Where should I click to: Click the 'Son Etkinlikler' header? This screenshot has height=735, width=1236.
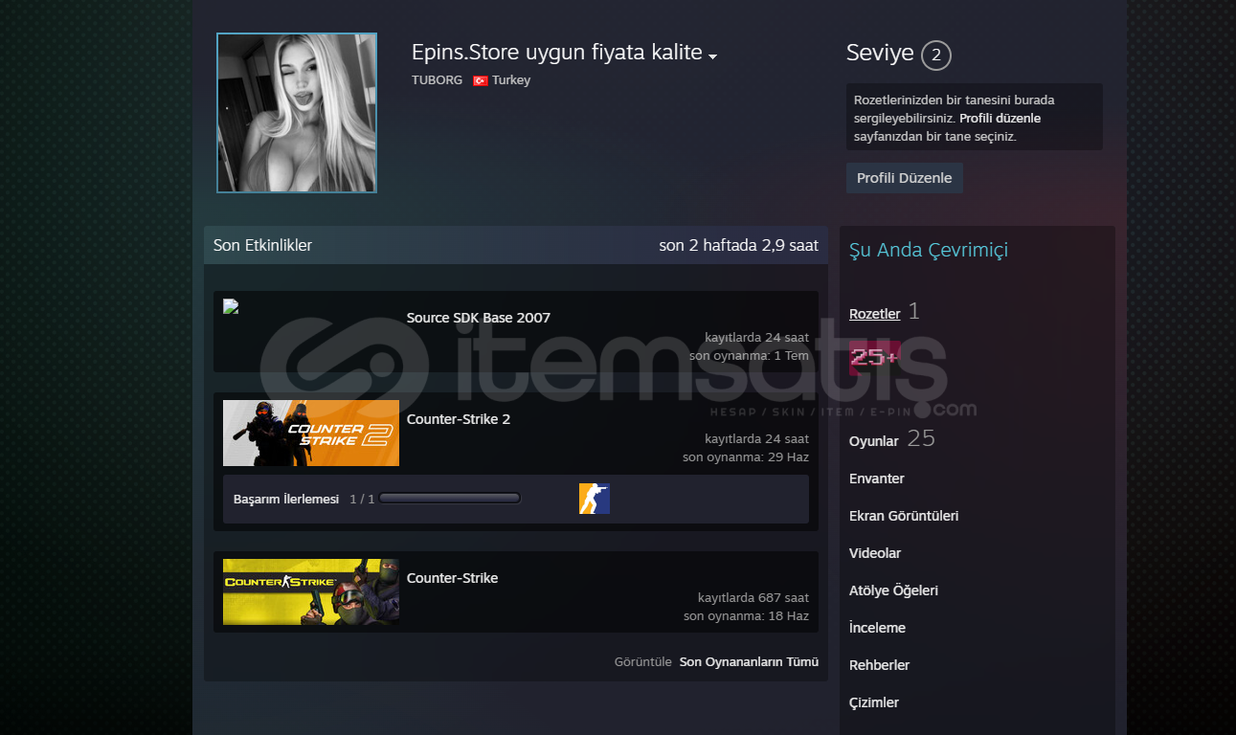pyautogui.click(x=262, y=245)
